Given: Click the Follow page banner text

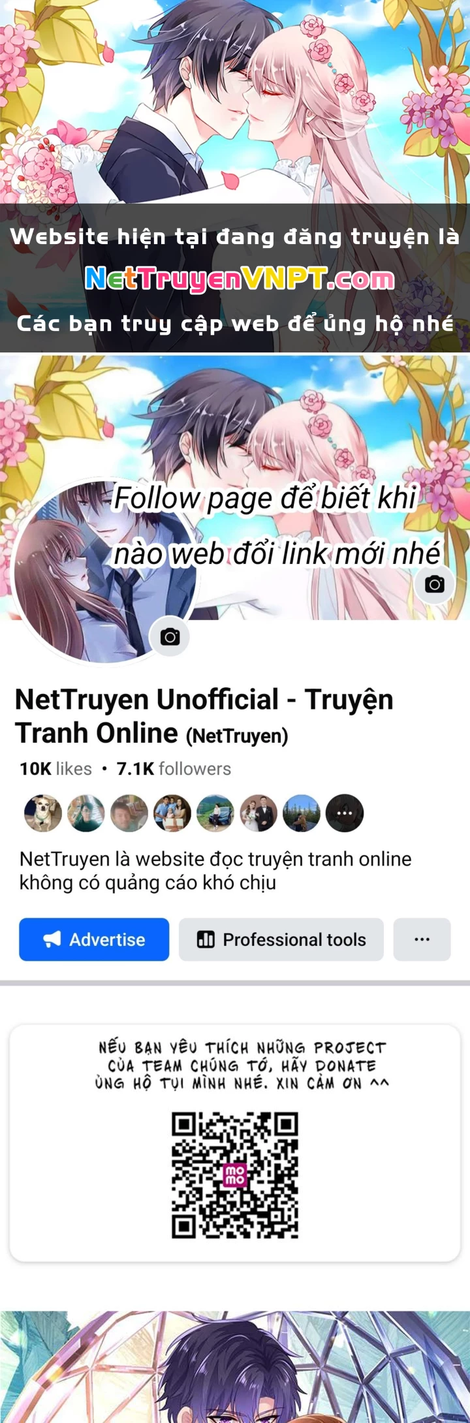Looking at the screenshot, I should tap(276, 526).
